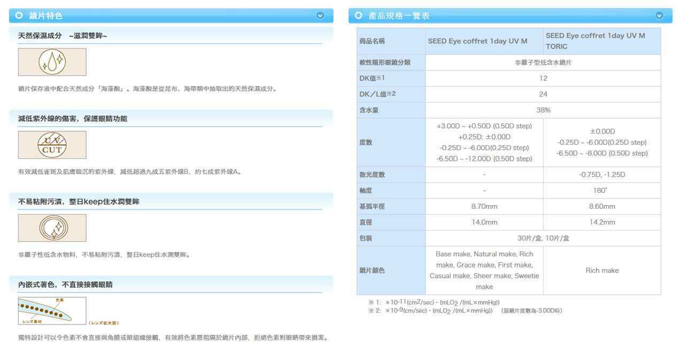Click the DK/L值※2 row header
The image size is (681, 353).
pyautogui.click(x=391, y=95)
